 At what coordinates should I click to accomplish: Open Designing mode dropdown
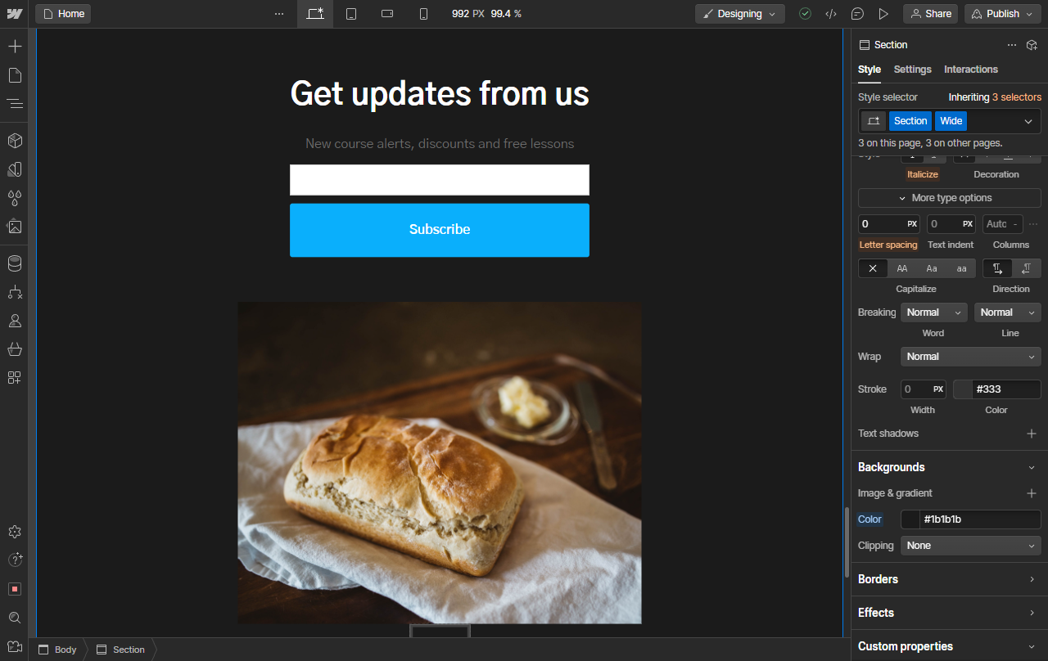[740, 14]
